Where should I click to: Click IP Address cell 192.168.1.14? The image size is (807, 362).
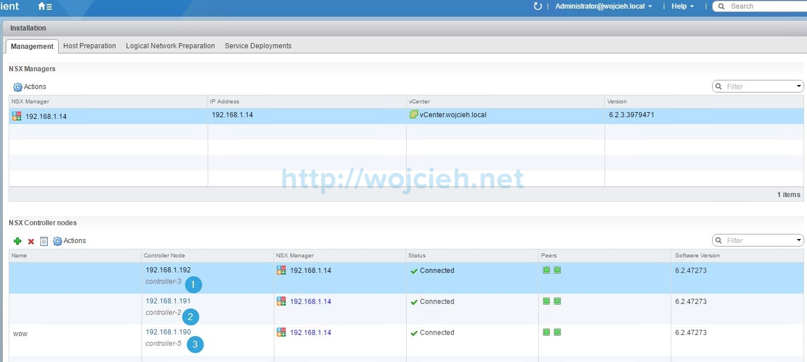click(x=232, y=115)
